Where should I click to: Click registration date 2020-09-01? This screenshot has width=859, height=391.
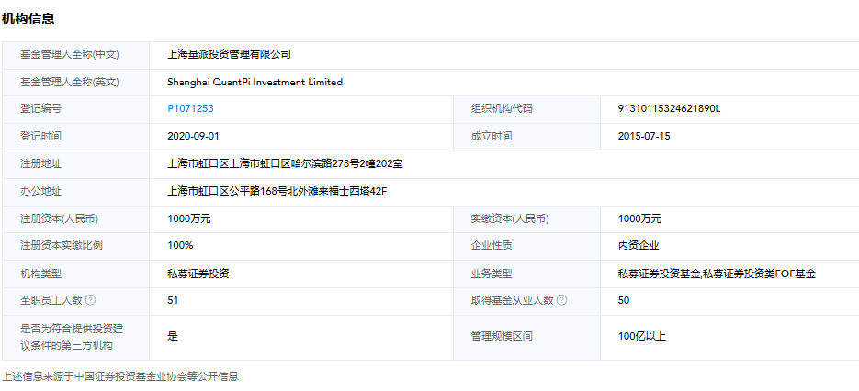click(192, 136)
